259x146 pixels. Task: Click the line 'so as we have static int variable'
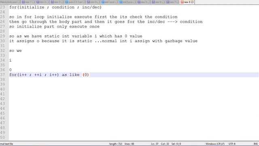(76, 36)
